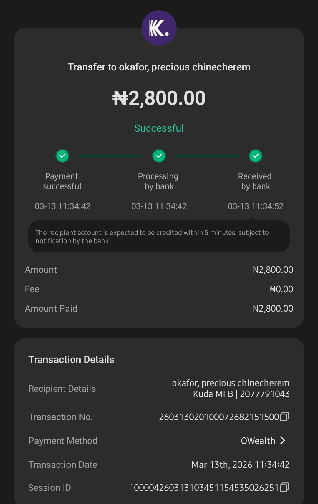Tap the Transaction Date value
This screenshot has height=504, width=318.
(240, 465)
